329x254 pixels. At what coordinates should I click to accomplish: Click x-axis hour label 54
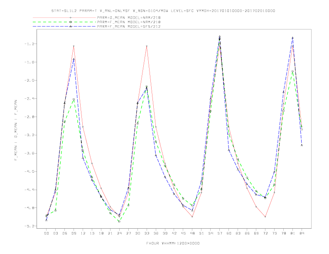point(211,233)
